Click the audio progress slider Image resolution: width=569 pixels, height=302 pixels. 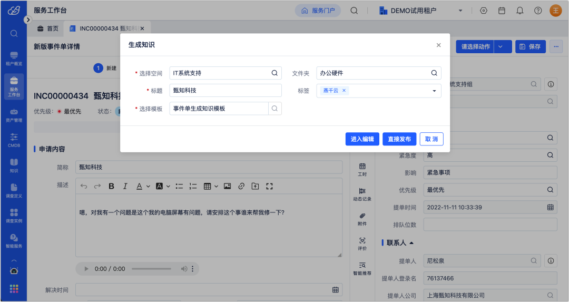tap(151, 269)
